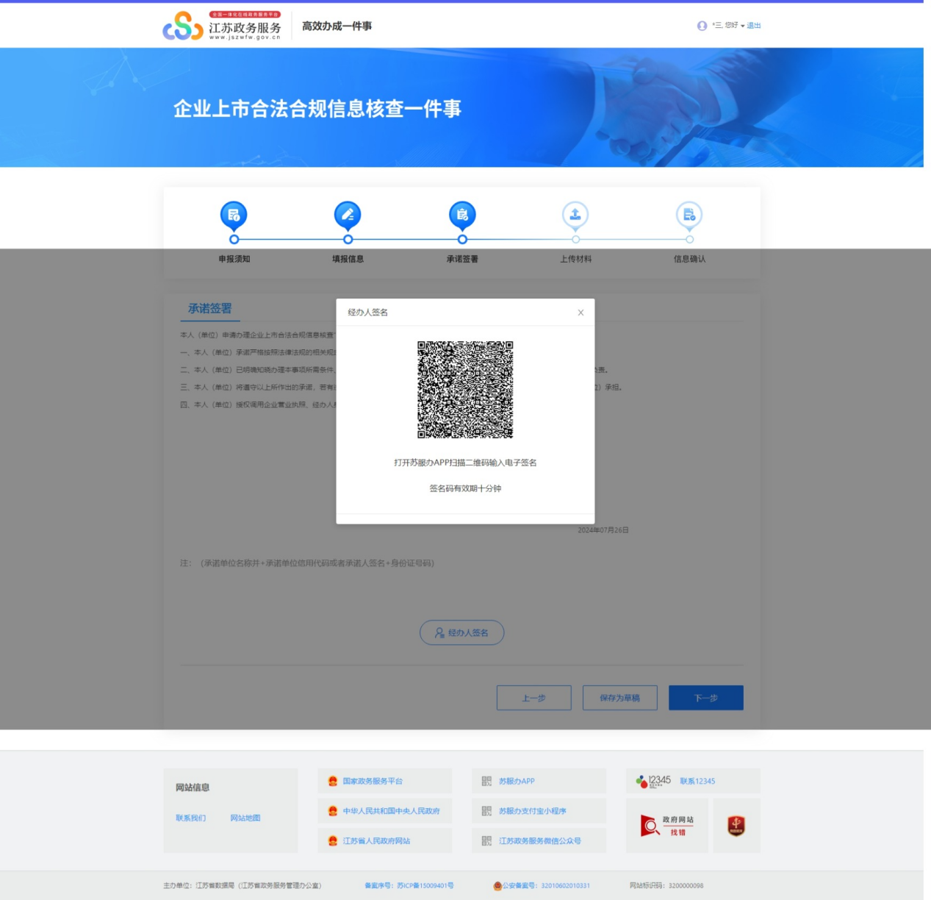Screen dimensions: 931x900
Task: Click the user avatar icon
Action: coord(702,26)
